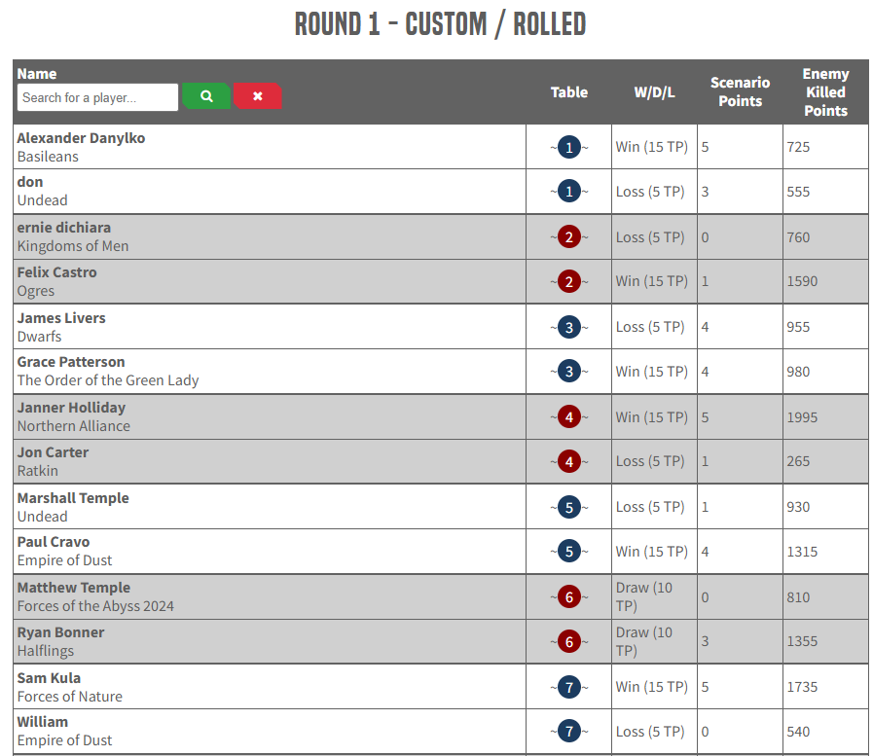The image size is (873, 756).
Task: Click table 1 badge for don
Action: [569, 192]
